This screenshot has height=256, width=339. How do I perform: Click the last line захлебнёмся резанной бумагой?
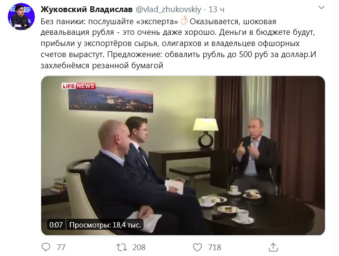(102, 65)
